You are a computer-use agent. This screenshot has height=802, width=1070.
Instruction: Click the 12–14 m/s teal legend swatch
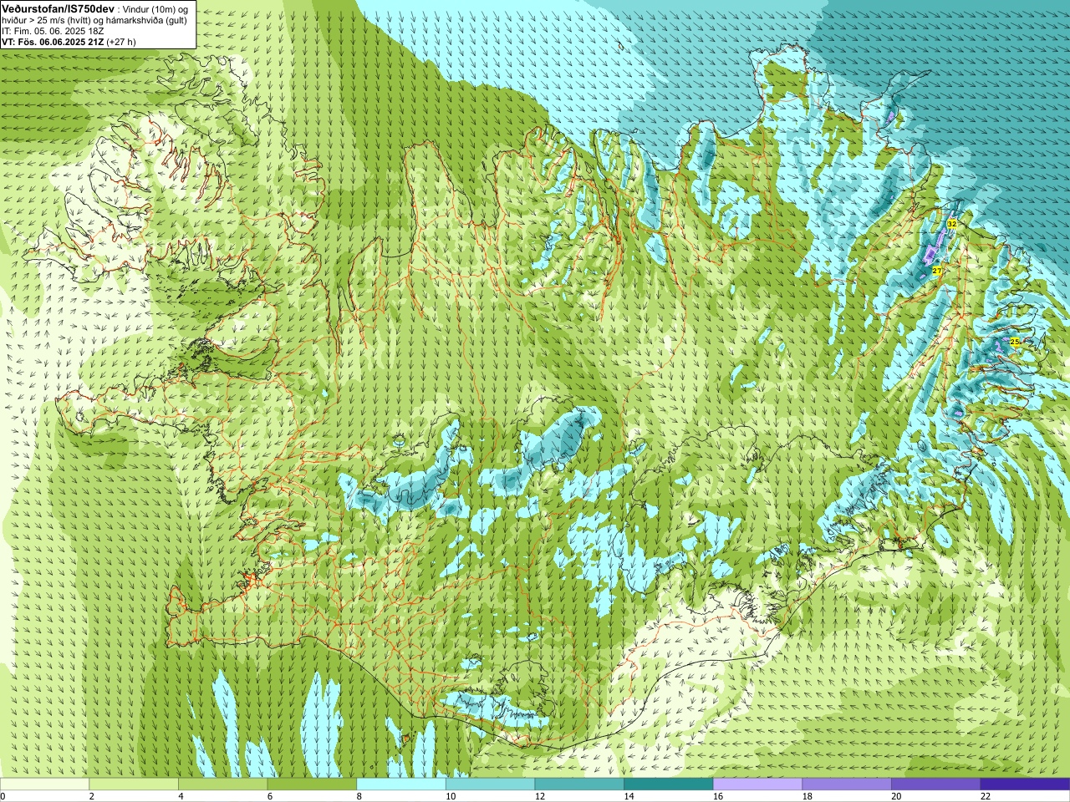pyautogui.click(x=579, y=784)
